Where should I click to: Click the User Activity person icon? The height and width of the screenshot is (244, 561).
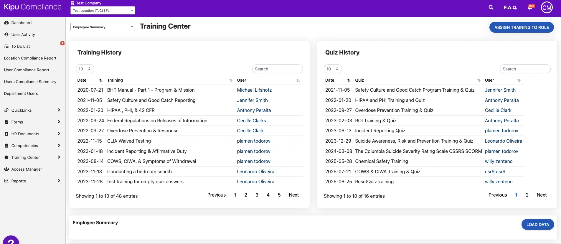(x=6, y=34)
